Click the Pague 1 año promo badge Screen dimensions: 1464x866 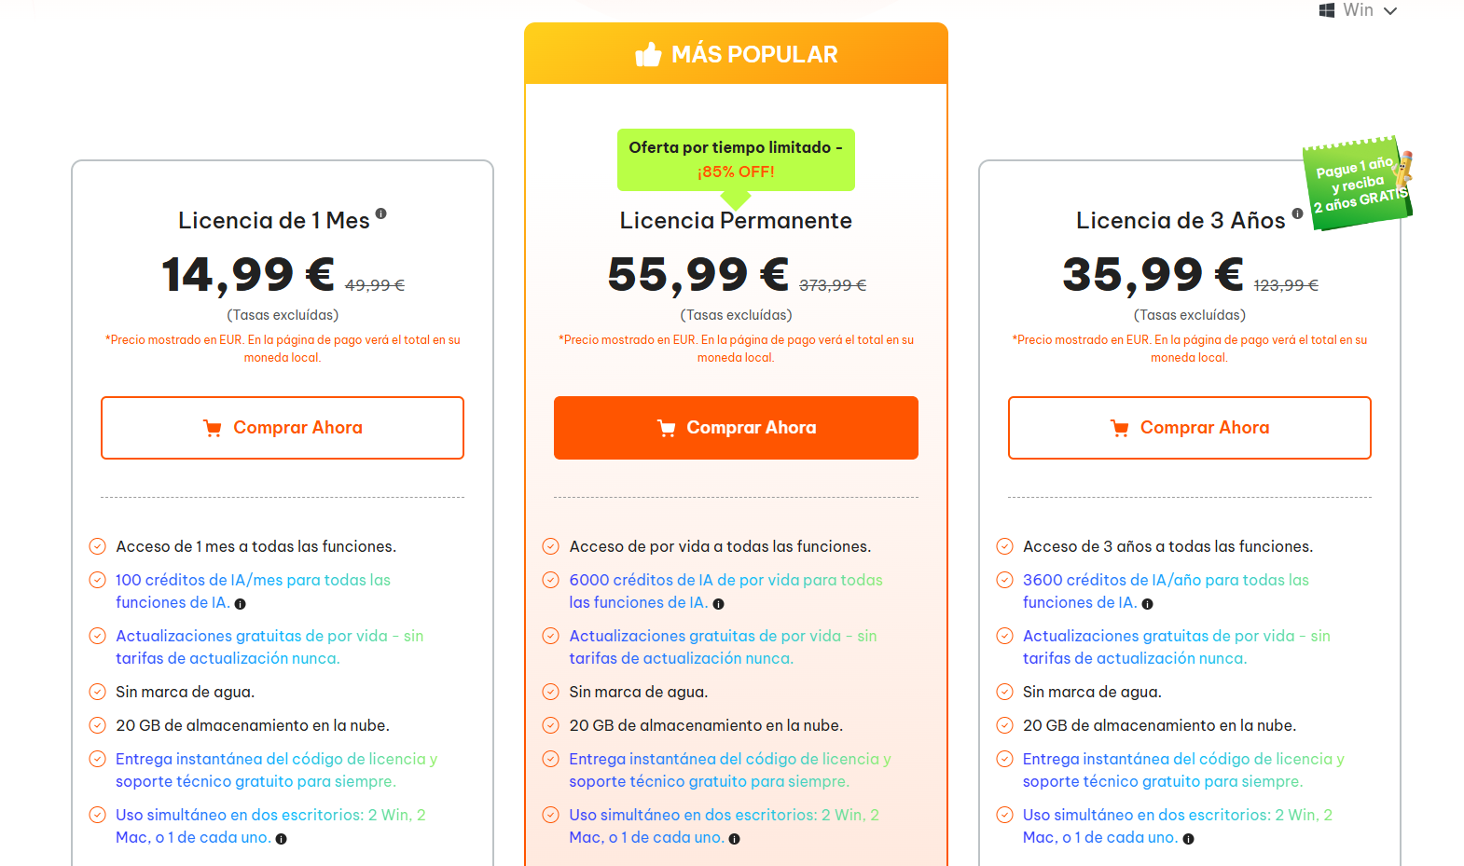click(x=1358, y=184)
